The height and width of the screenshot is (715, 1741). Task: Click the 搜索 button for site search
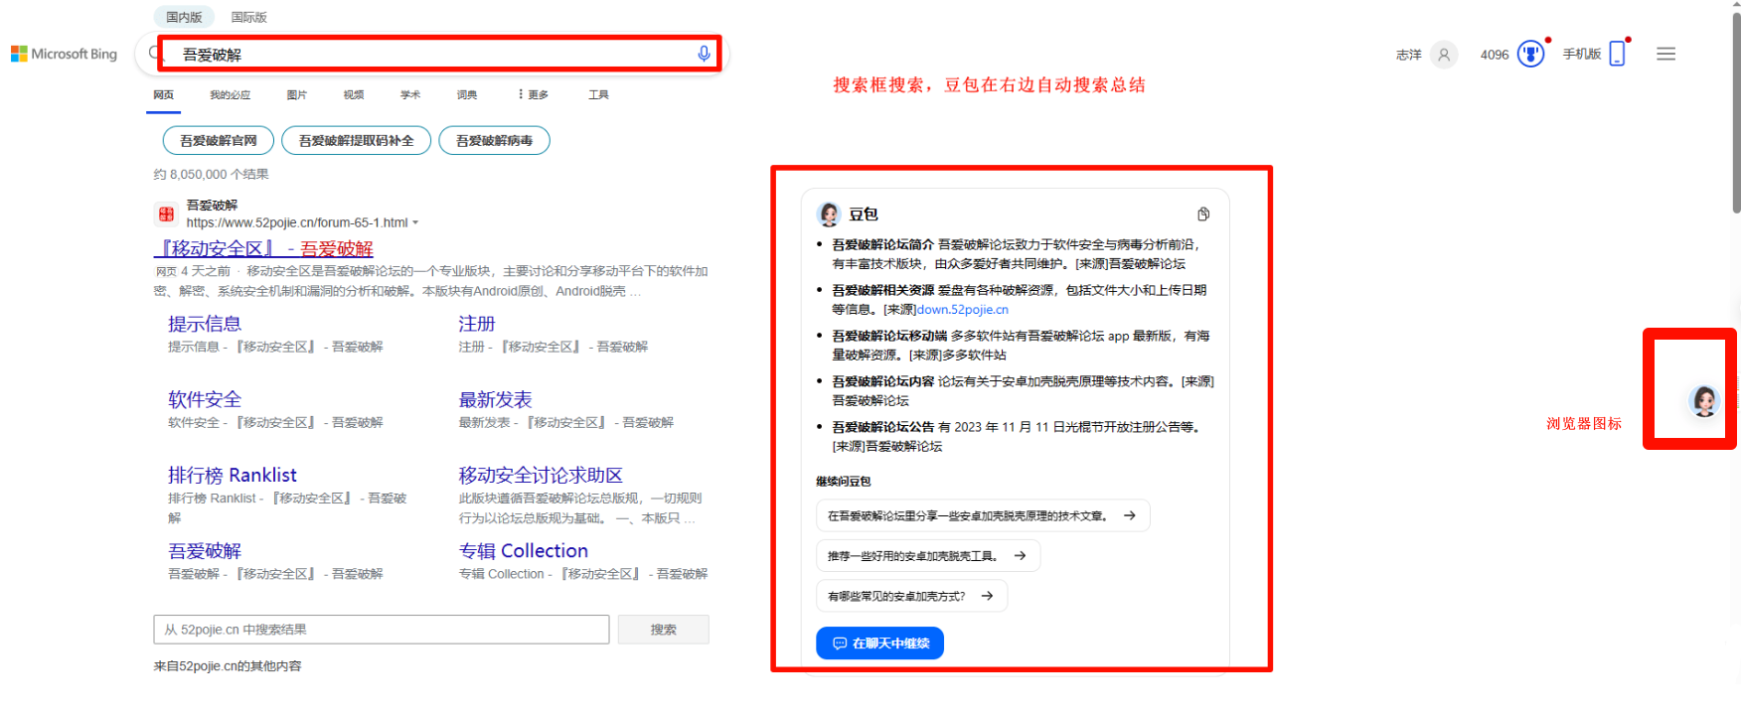pos(664,630)
